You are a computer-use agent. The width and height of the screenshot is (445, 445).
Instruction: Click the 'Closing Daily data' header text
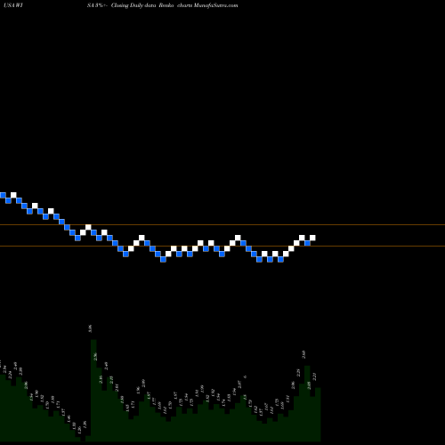133,5
